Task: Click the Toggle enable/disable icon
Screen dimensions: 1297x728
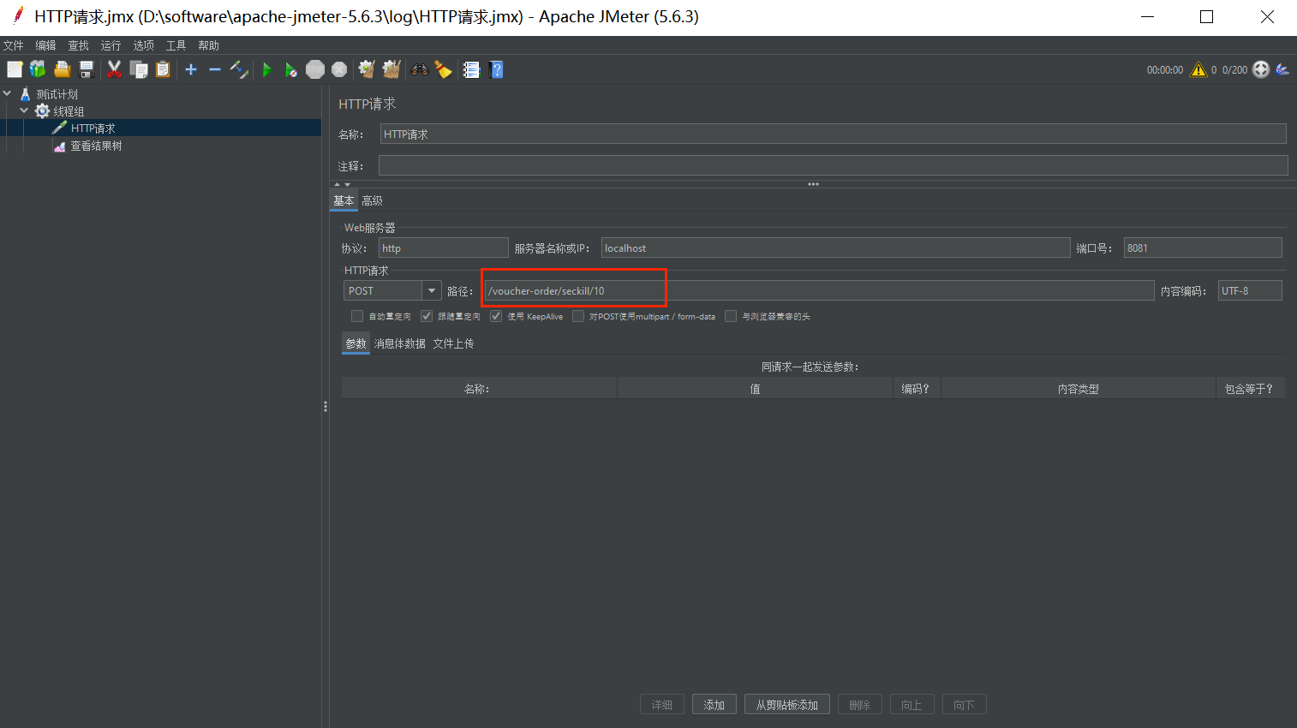Action: [x=240, y=69]
